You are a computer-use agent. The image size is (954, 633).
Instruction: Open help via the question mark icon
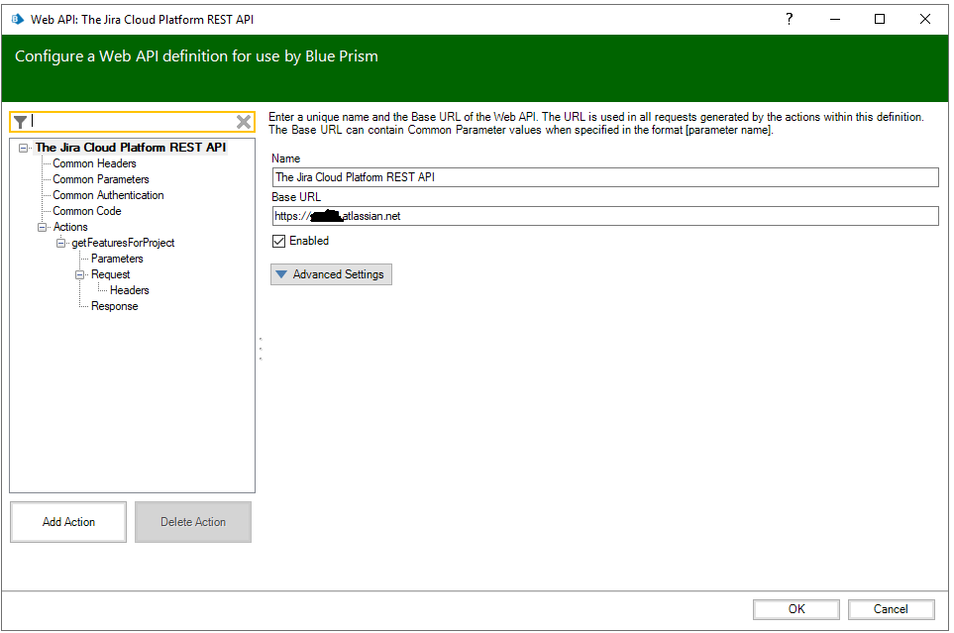(789, 19)
